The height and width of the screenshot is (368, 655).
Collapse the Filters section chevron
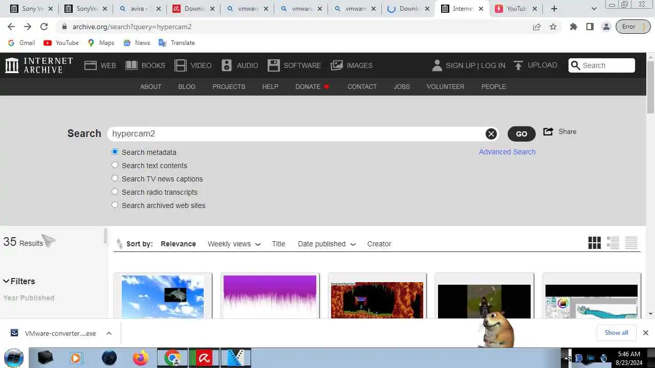pyautogui.click(x=6, y=281)
